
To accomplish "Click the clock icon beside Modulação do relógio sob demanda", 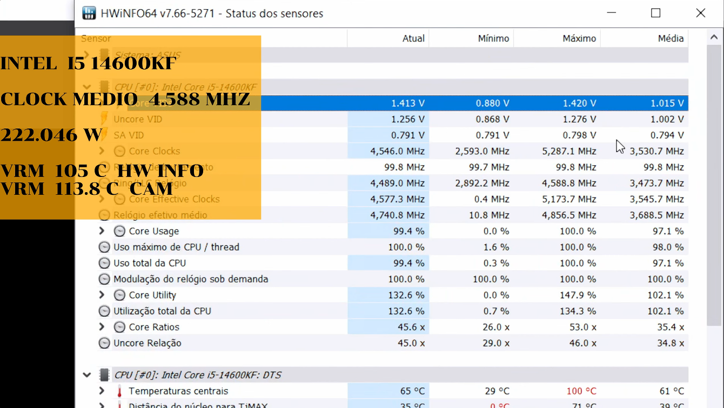I will (x=104, y=279).
